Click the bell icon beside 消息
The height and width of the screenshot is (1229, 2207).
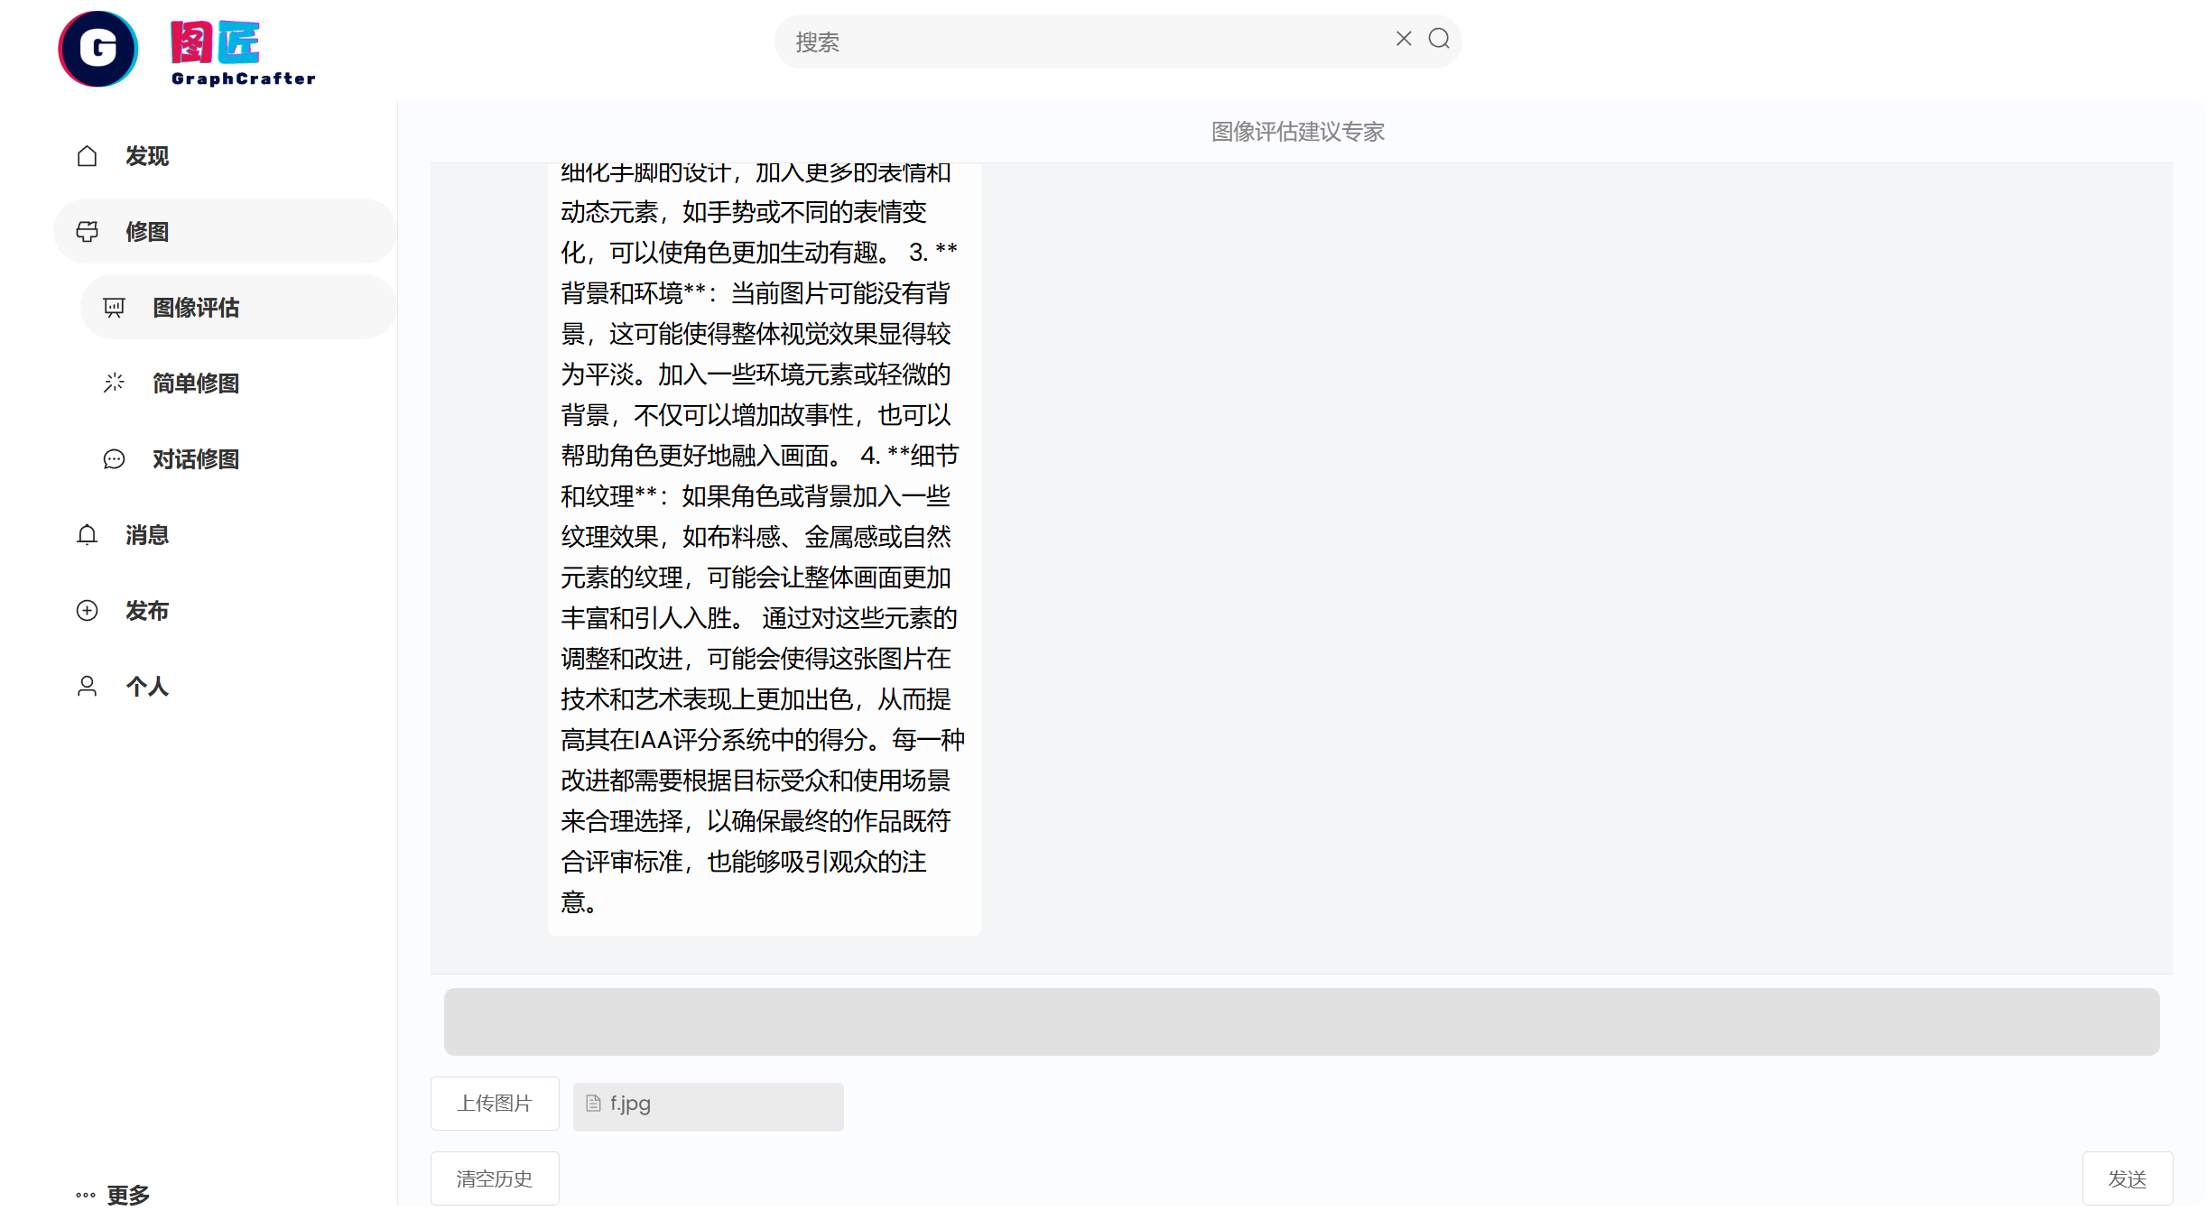87,535
